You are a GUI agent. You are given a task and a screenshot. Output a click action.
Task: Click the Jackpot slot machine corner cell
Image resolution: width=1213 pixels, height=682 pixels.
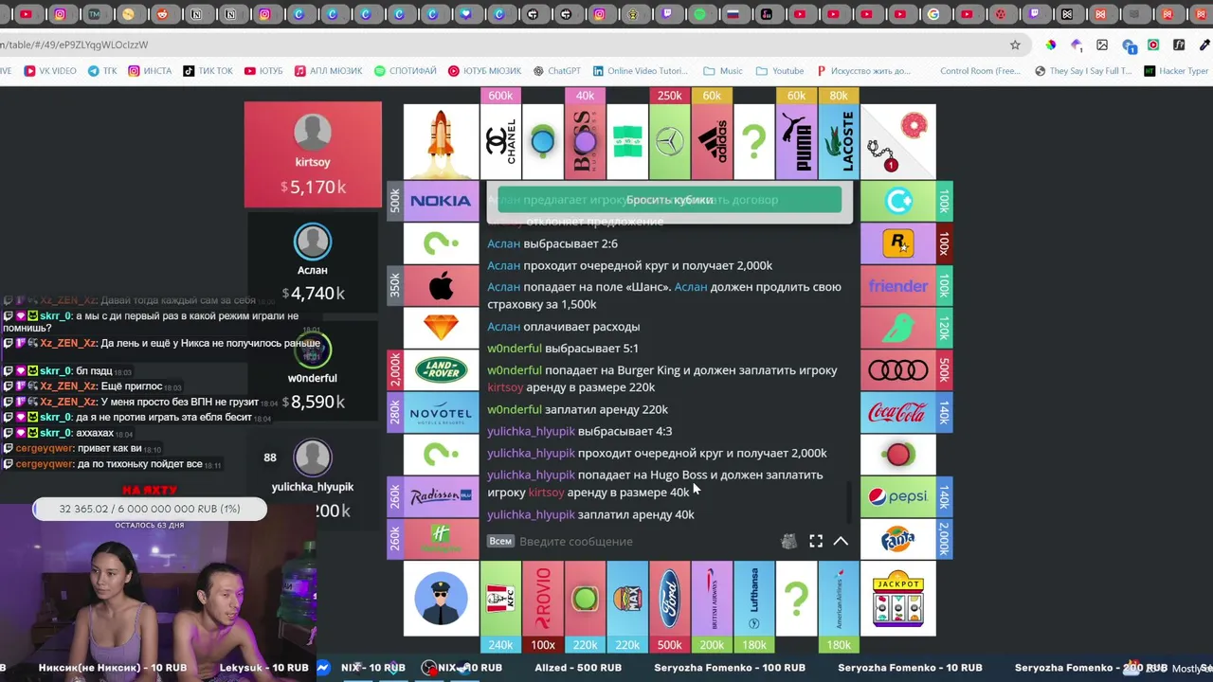click(x=898, y=599)
